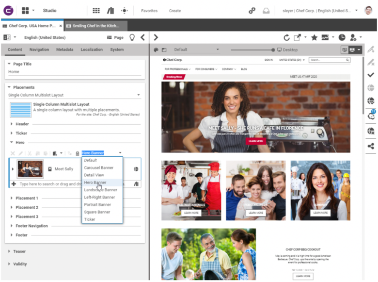Click the right chevron arrow beside preview

156,37
